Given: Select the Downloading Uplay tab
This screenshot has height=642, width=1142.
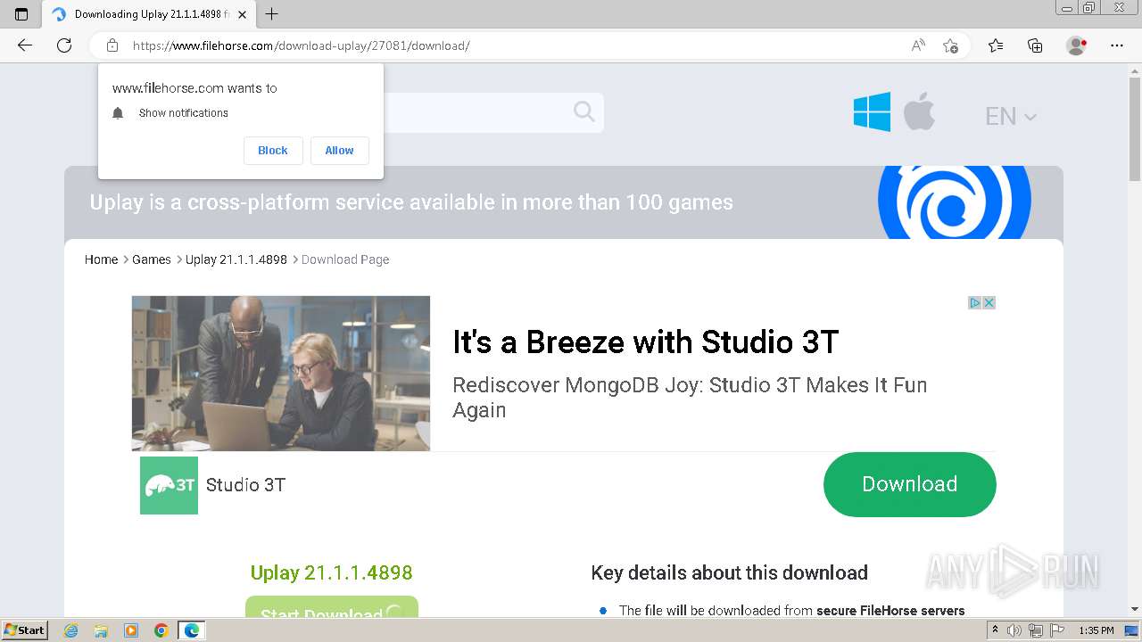Looking at the screenshot, I should [x=149, y=14].
